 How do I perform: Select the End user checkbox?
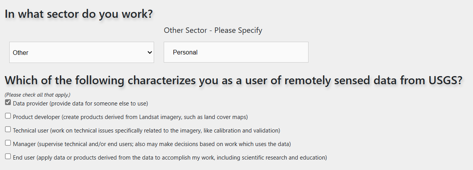(8, 156)
